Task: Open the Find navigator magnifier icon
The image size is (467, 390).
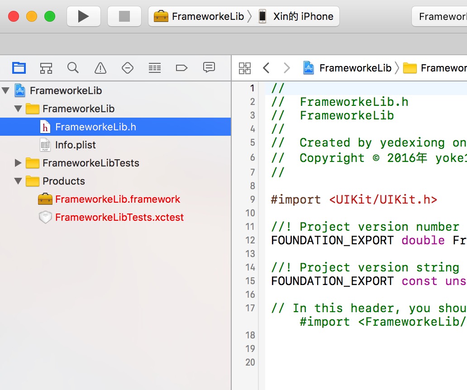Action: [x=73, y=68]
